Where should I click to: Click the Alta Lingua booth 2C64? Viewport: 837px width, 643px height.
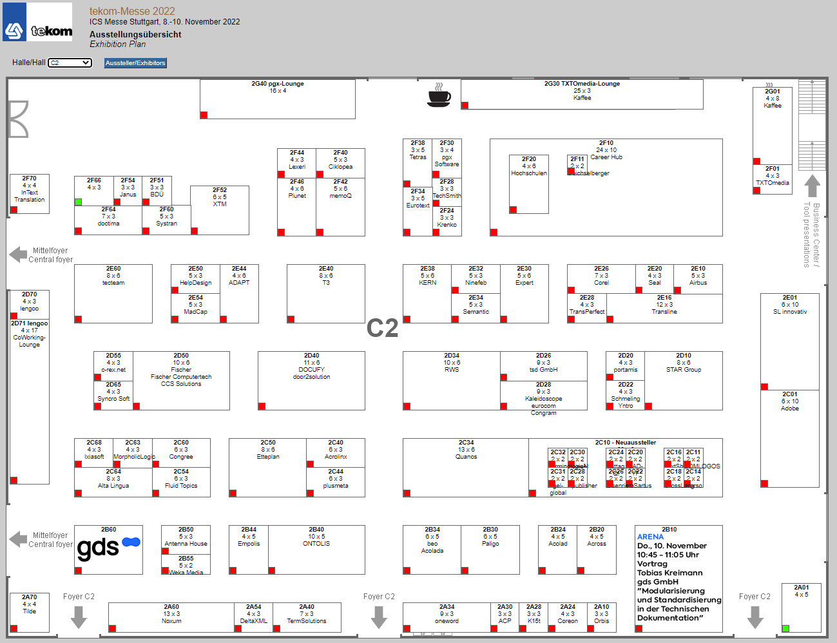click(113, 482)
